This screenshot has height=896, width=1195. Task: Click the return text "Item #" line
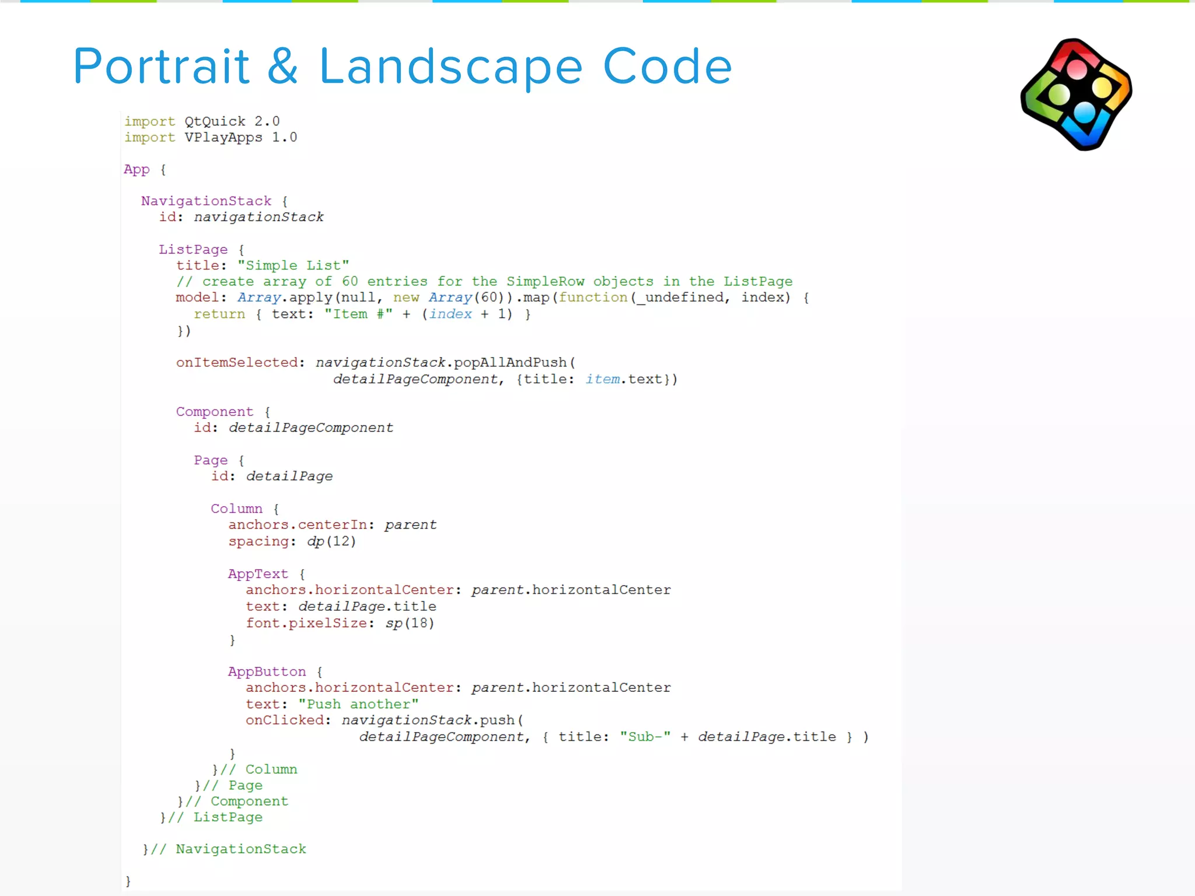[362, 314]
